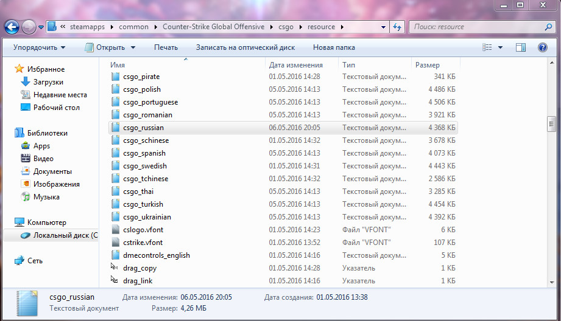
Task: Open Загрузки in the navigation pane
Action: click(48, 82)
